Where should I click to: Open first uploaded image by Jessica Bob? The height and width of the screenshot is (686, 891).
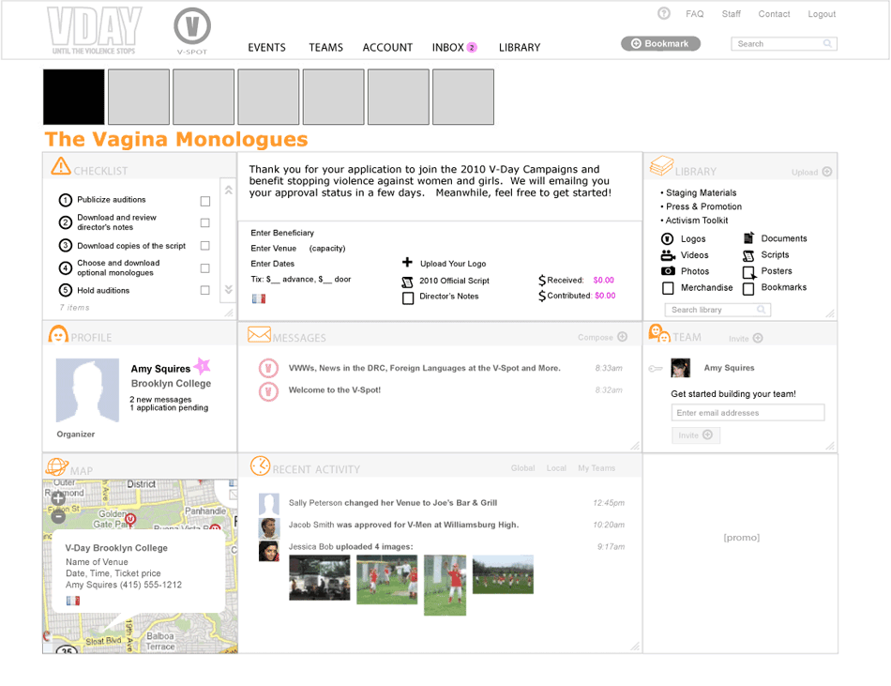point(319,577)
